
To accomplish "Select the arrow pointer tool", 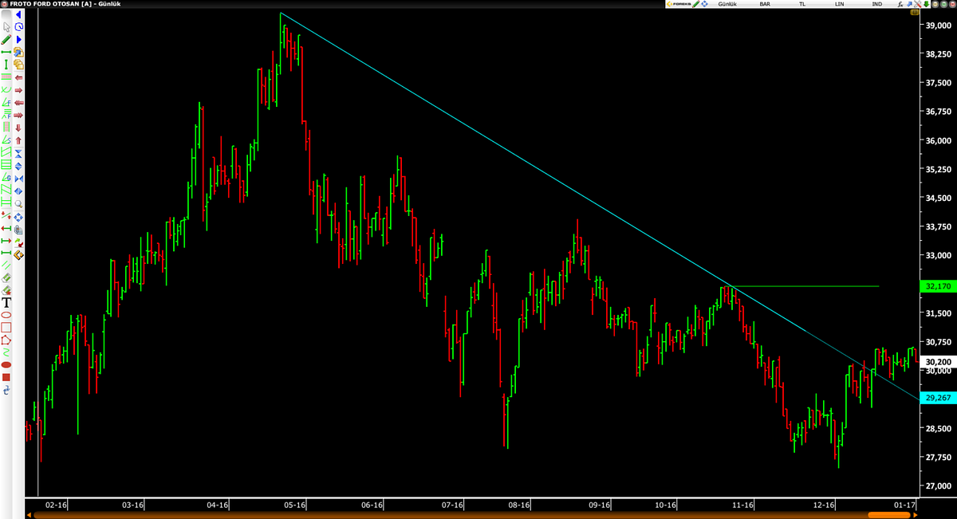I will pos(6,26).
